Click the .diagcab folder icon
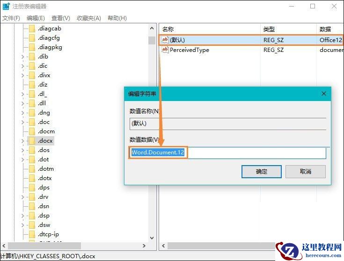 (x=32, y=29)
